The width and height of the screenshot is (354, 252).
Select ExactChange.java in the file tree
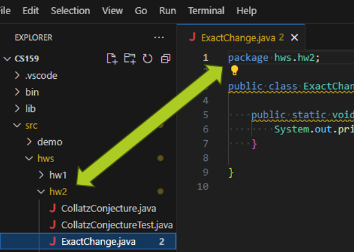tap(88, 242)
